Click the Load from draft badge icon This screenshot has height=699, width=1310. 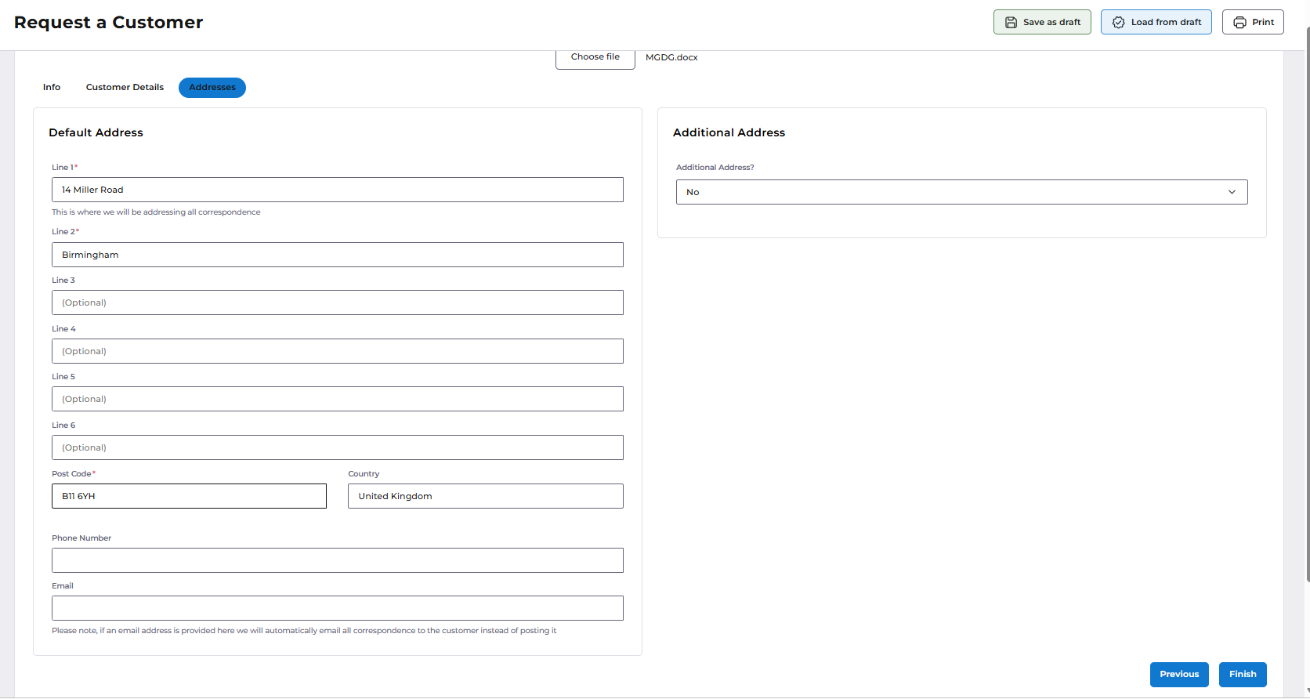pyautogui.click(x=1118, y=22)
